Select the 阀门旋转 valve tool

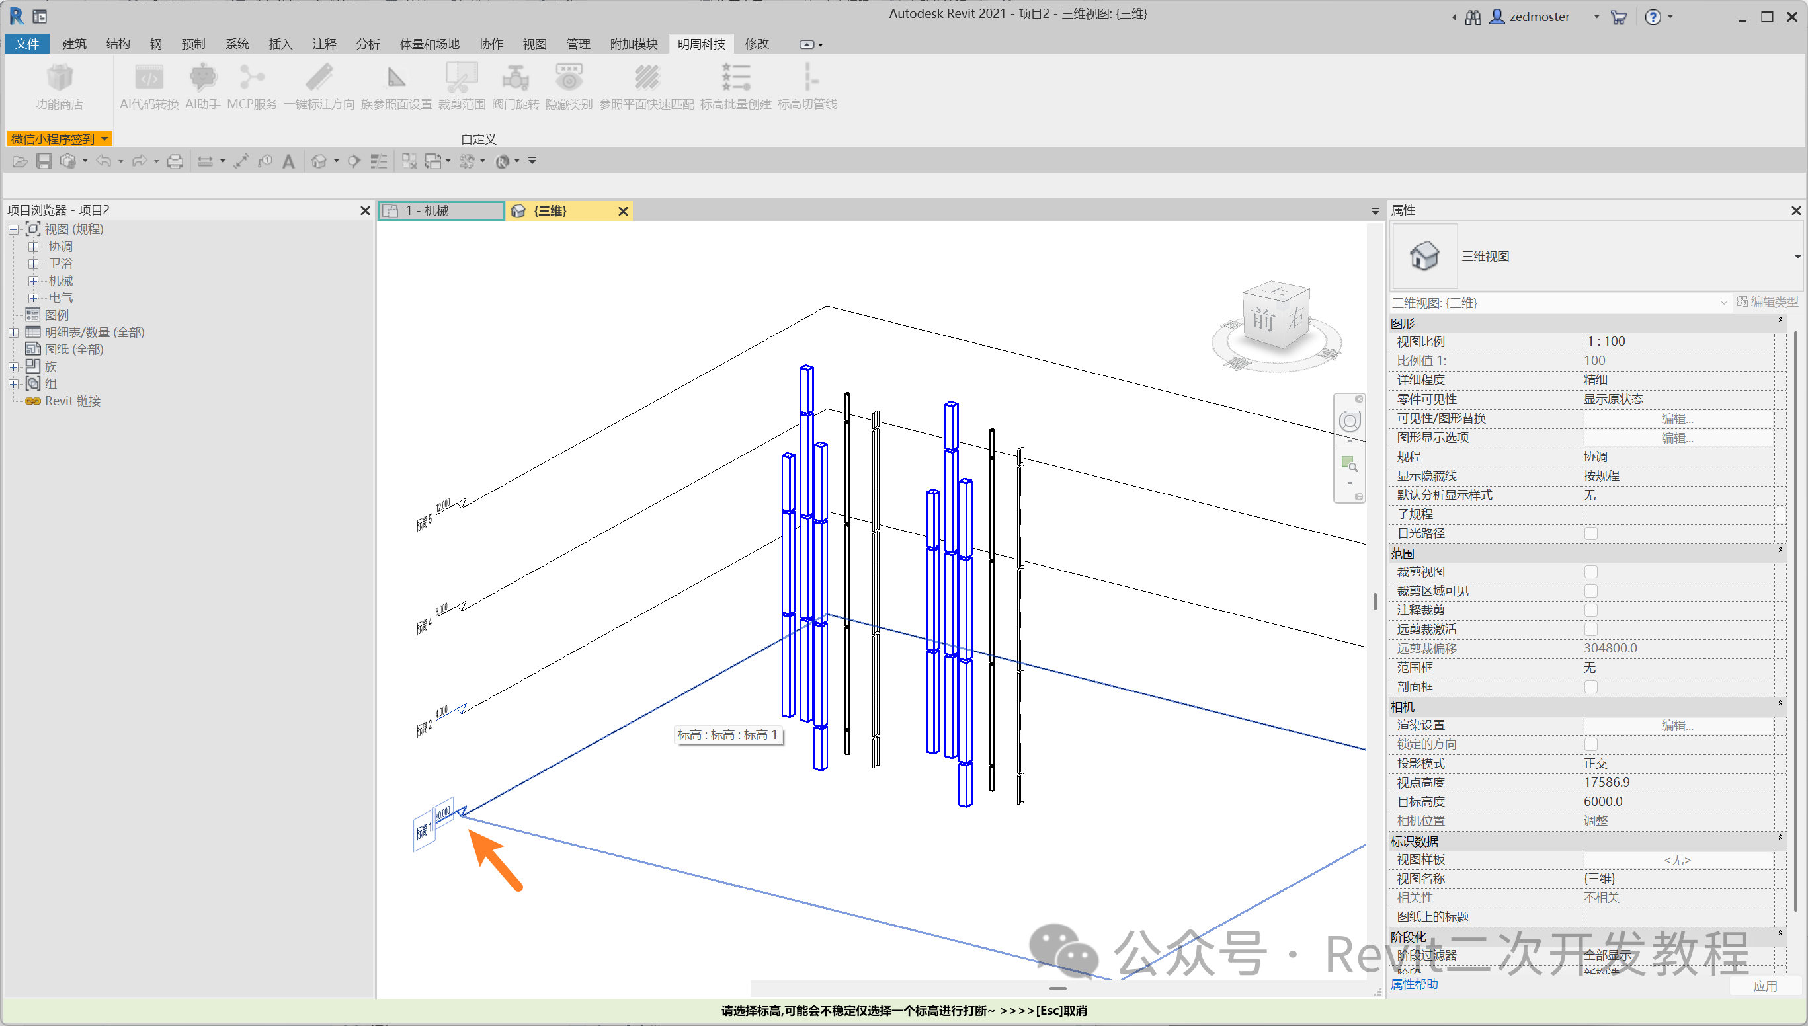tap(515, 79)
